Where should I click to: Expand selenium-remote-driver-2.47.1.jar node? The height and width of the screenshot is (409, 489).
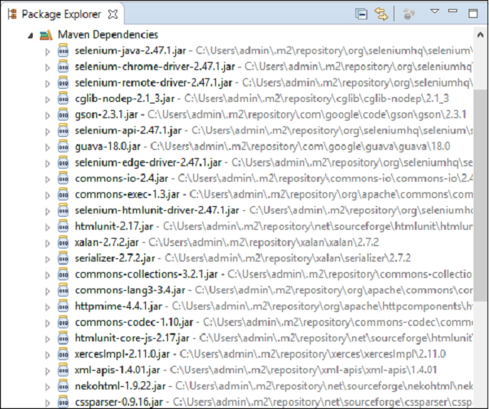[x=47, y=84]
